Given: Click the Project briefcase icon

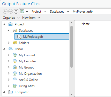Looking at the screenshot, I should click(x=11, y=24).
